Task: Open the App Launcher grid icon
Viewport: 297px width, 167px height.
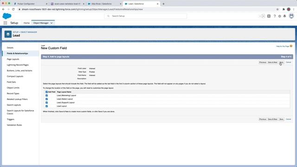Action: click(x=5, y=23)
